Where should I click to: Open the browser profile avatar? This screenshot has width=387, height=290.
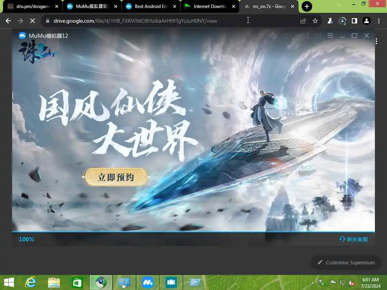tap(367, 21)
